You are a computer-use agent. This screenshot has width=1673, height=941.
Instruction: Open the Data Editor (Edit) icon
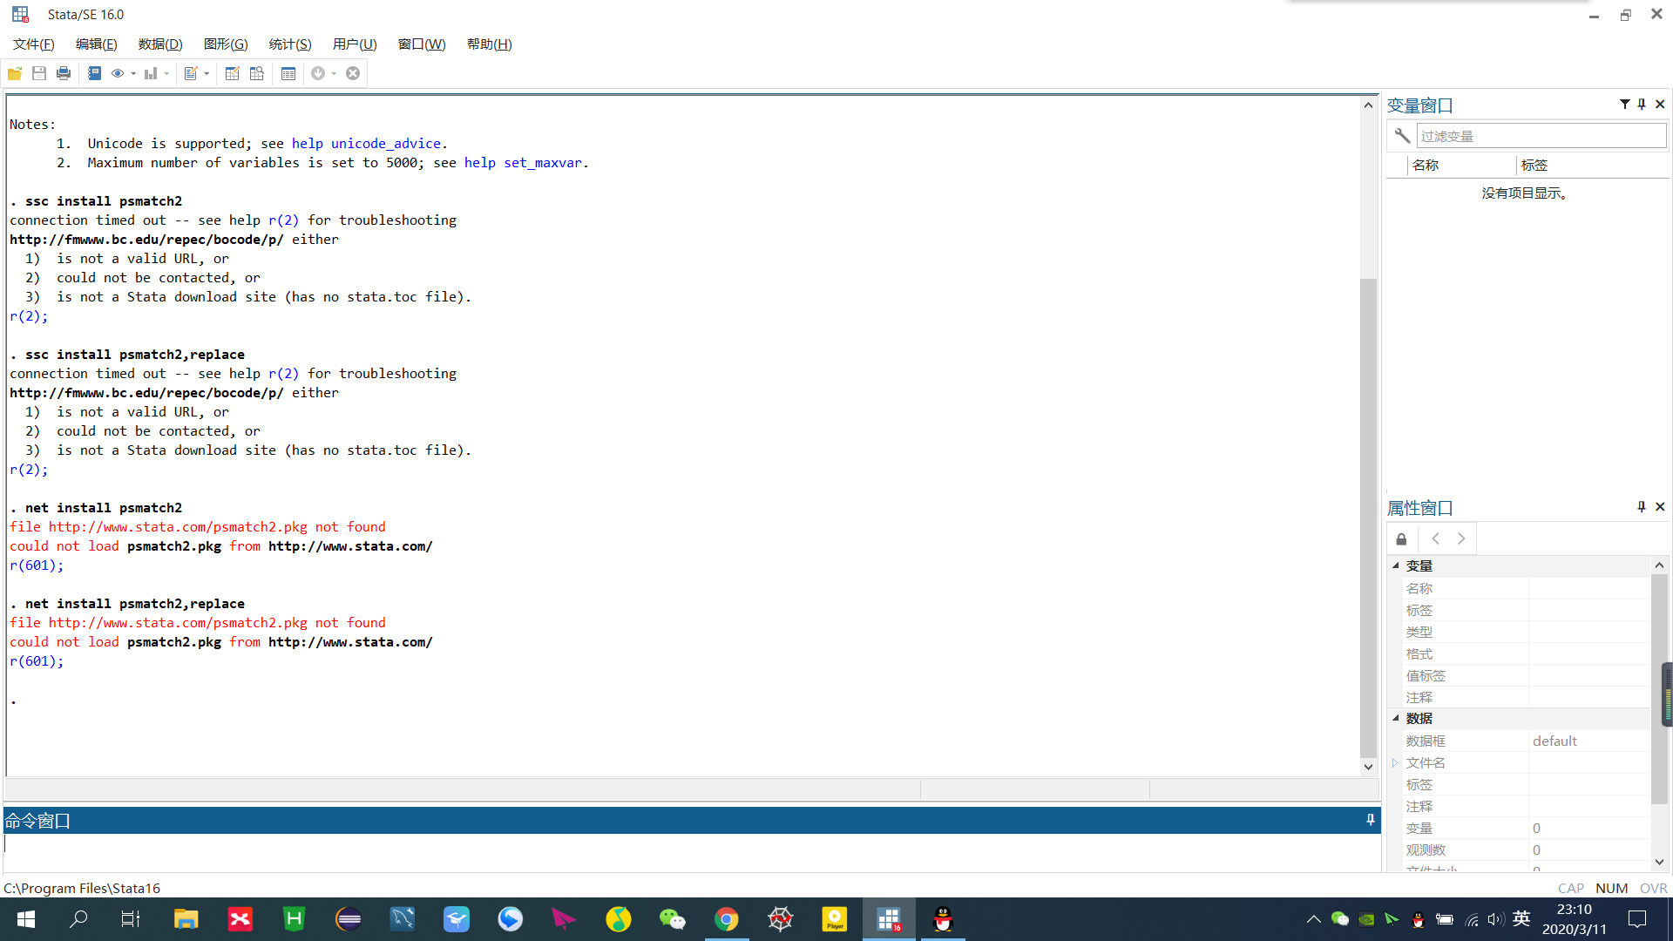[232, 73]
